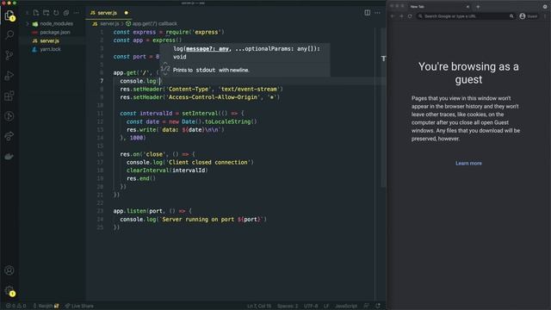Click the unsaved dot on server.js tab
The height and width of the screenshot is (310, 551).
127,13
